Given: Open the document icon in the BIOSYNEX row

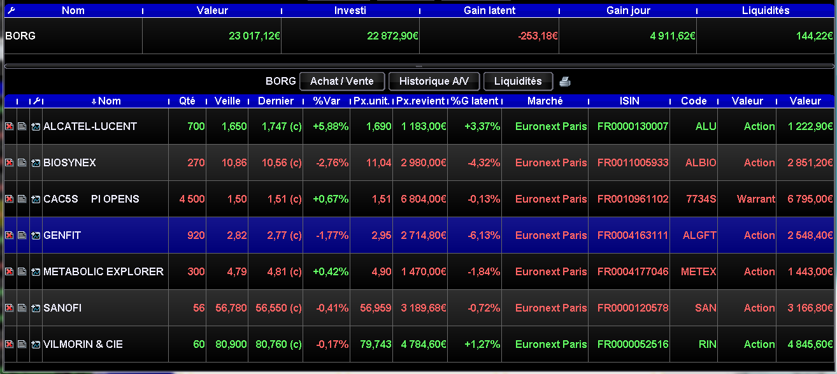Looking at the screenshot, I should (x=22, y=163).
